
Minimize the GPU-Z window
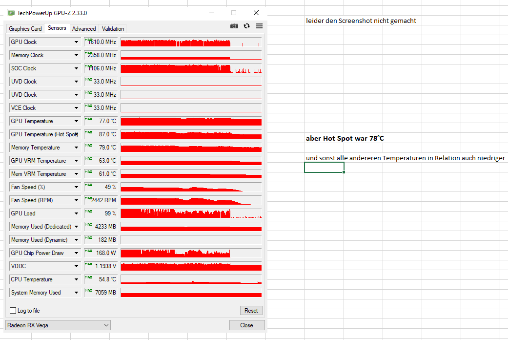212,13
